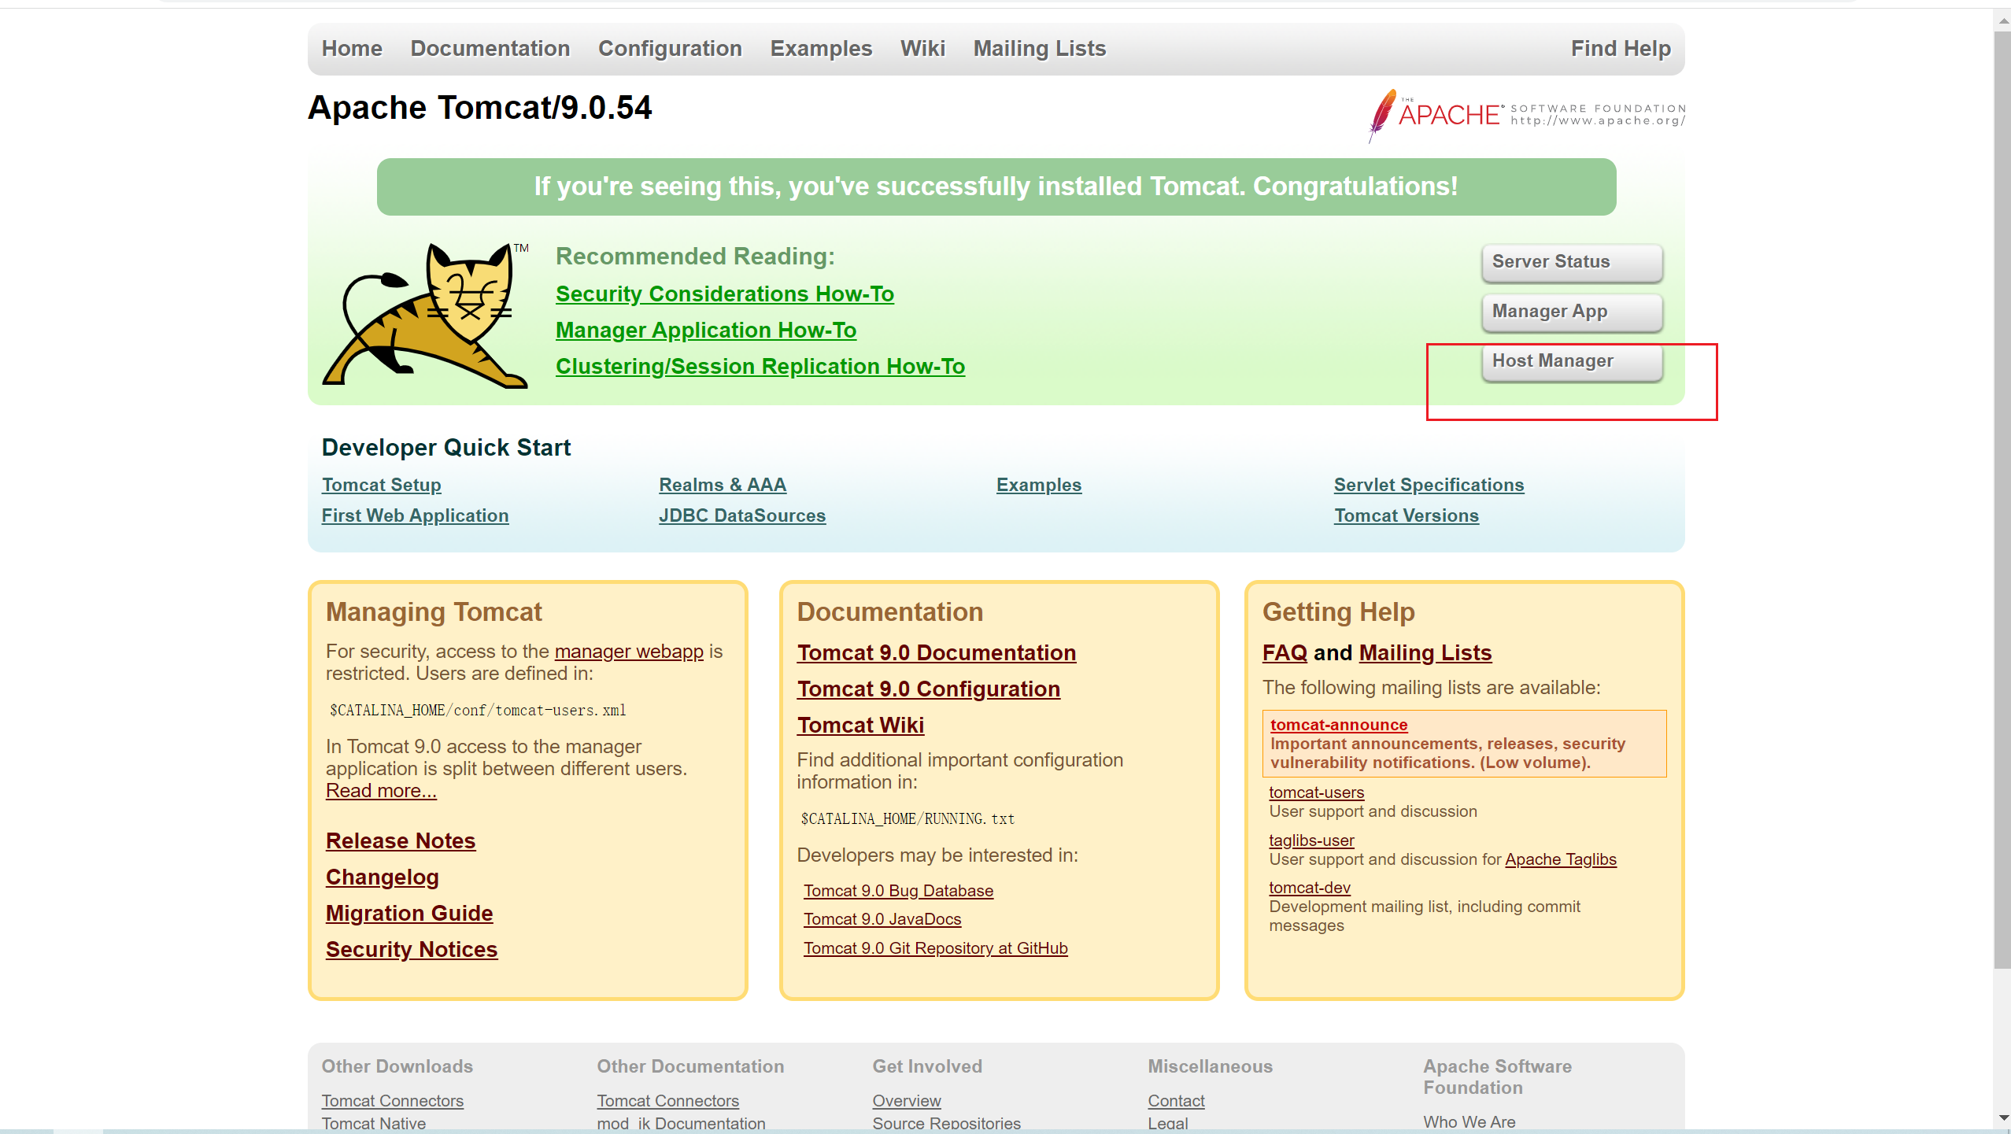The width and height of the screenshot is (2011, 1134).
Task: Open the tomcat-dev mailing list link
Action: point(1309,888)
